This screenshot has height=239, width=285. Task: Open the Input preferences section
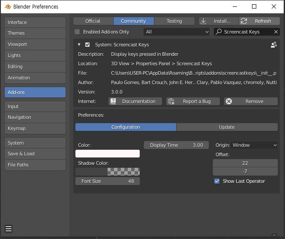35,106
